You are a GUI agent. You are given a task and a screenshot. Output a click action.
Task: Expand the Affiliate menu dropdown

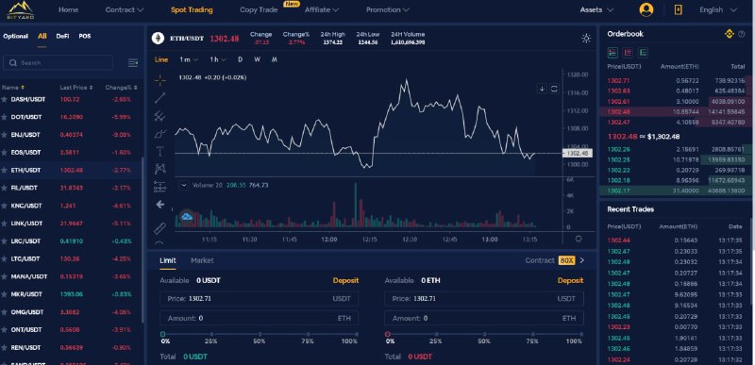[322, 9]
